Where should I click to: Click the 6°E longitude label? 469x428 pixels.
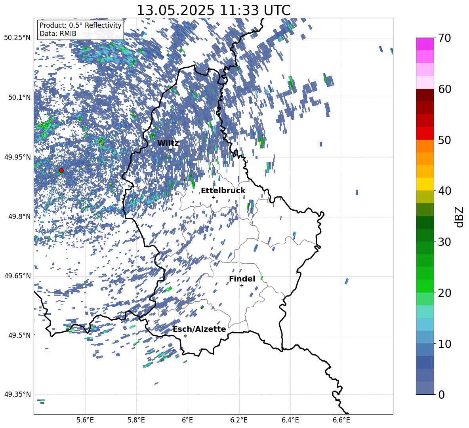(187, 420)
